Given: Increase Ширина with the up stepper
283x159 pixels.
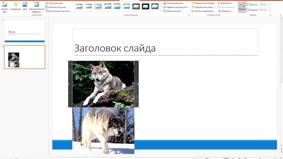Looking at the screenshot, I should point(270,9).
